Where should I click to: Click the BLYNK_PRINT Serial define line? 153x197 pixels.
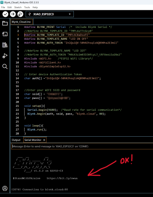click(68, 27)
